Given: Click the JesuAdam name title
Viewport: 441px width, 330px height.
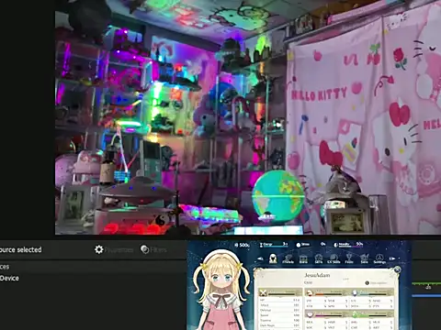Looking at the screenshot, I should [x=317, y=275].
